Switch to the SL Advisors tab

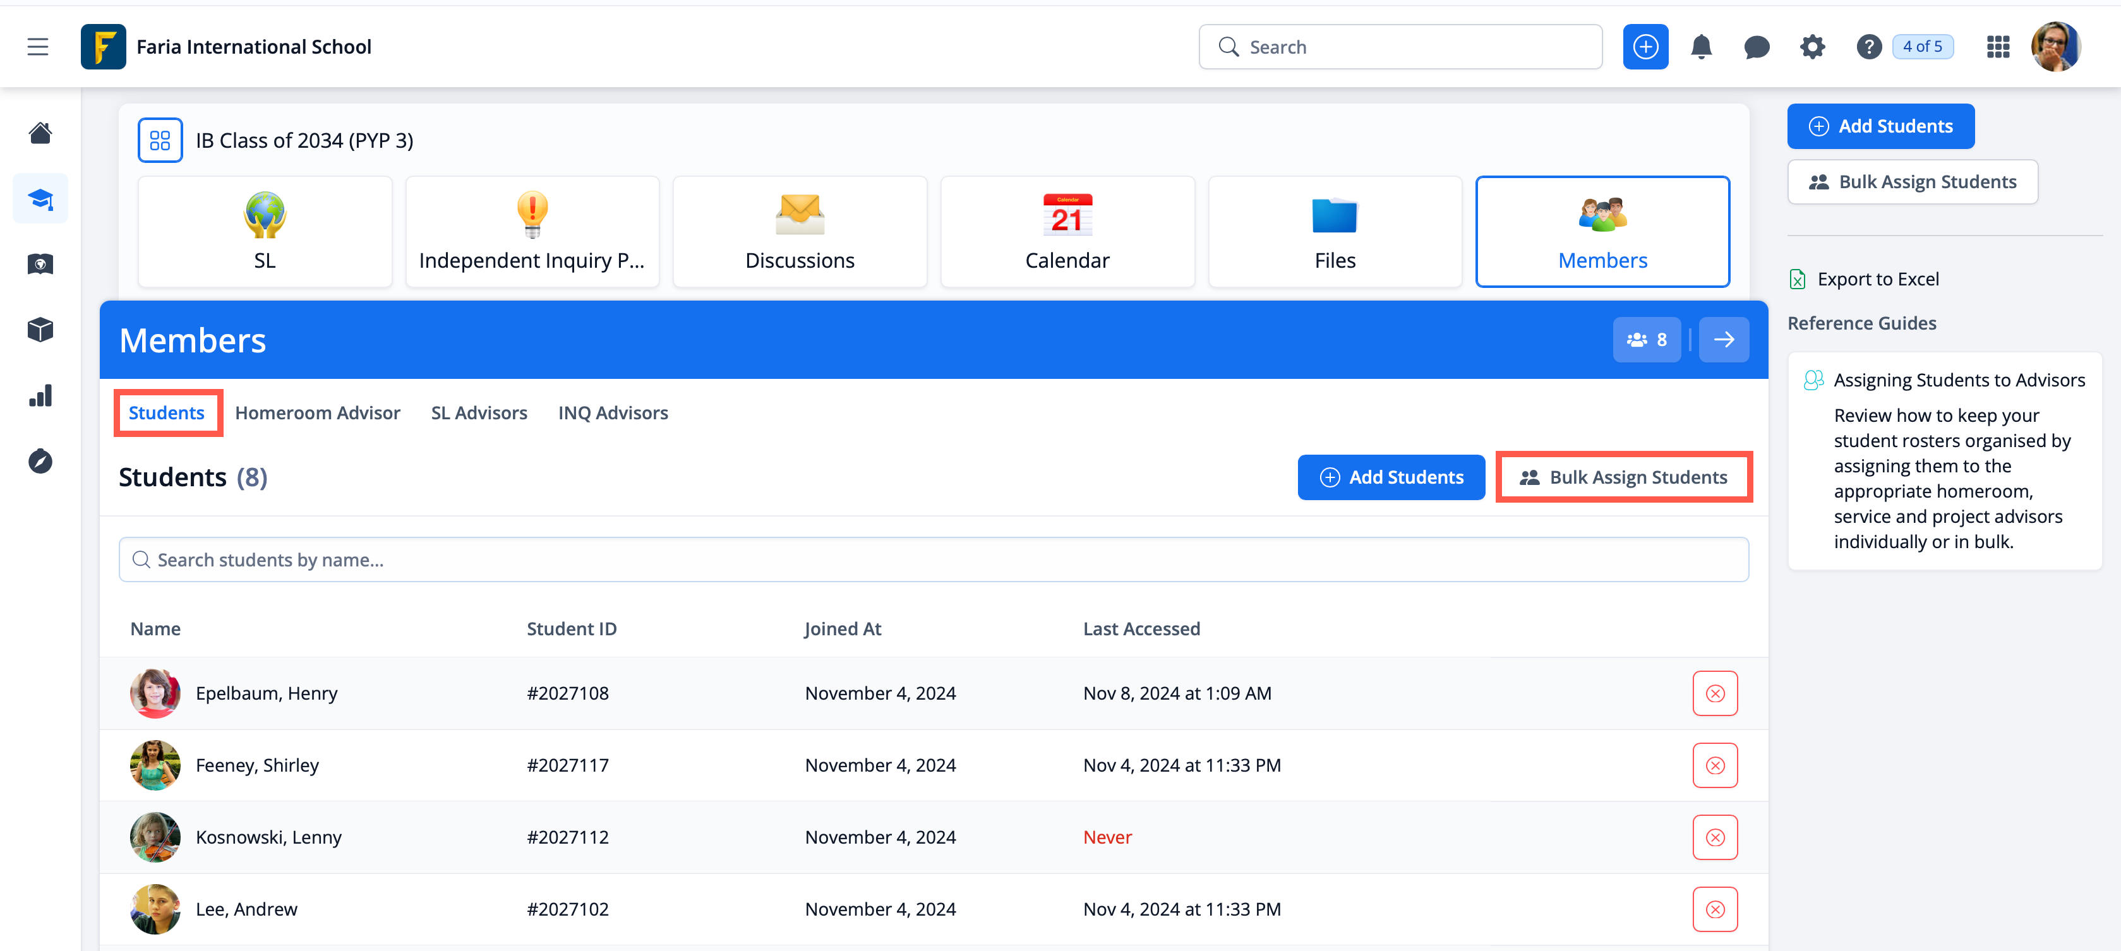coord(478,412)
